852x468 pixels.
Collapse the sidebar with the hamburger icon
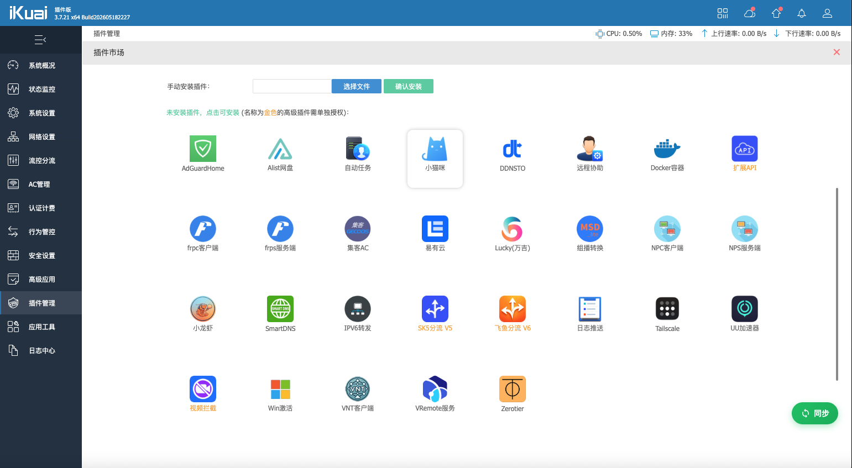pos(40,40)
